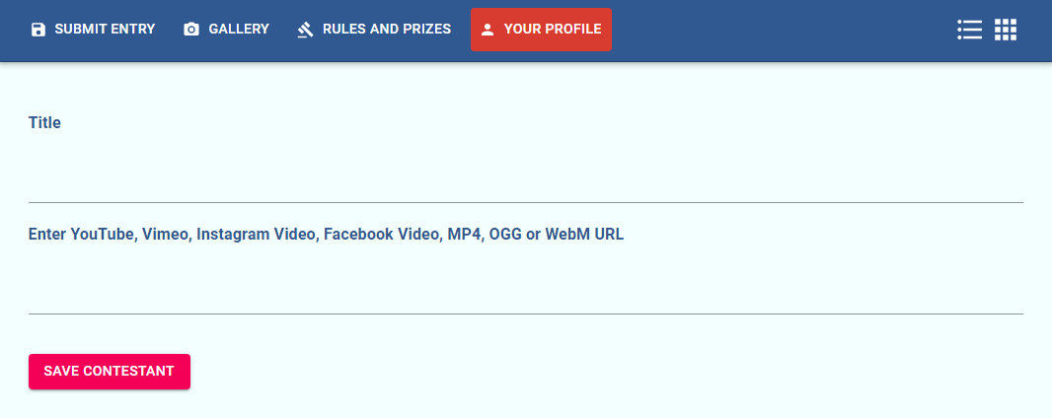
Task: Click the person icon in Your Profile
Action: [488, 30]
